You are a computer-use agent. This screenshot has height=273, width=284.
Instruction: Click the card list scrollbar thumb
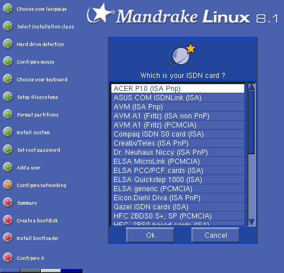pyautogui.click(x=252, y=122)
